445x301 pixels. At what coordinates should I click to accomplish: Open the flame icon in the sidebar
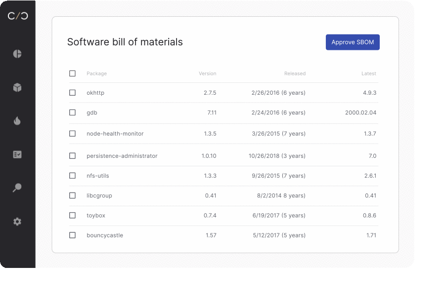click(x=17, y=121)
